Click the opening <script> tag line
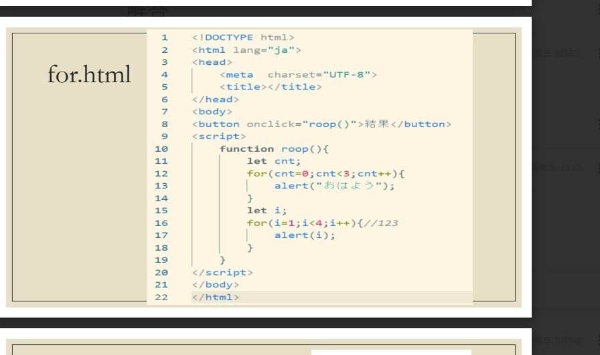This screenshot has height=355, width=600. (219, 136)
